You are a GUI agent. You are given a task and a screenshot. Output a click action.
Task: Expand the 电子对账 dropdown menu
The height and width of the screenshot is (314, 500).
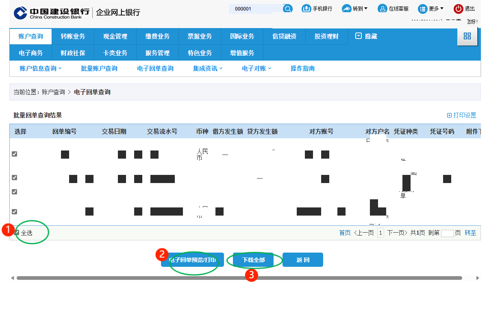point(256,69)
